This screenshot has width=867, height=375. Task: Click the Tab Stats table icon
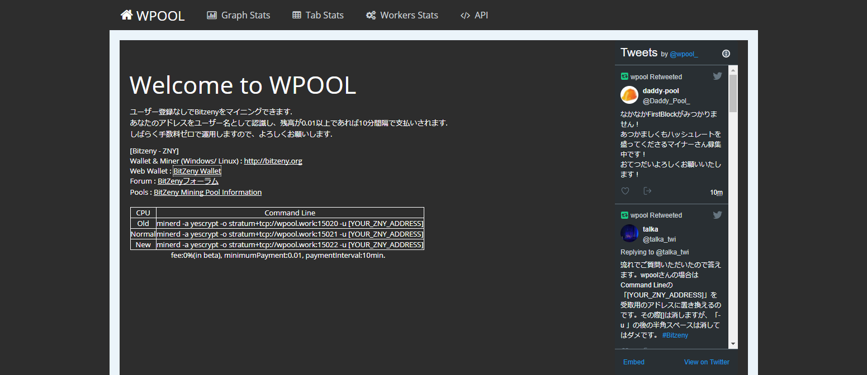tap(297, 15)
